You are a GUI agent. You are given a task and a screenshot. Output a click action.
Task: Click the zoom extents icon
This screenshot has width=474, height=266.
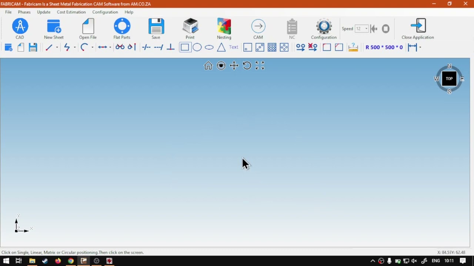[260, 66]
